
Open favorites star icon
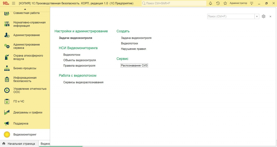tap(225, 3)
